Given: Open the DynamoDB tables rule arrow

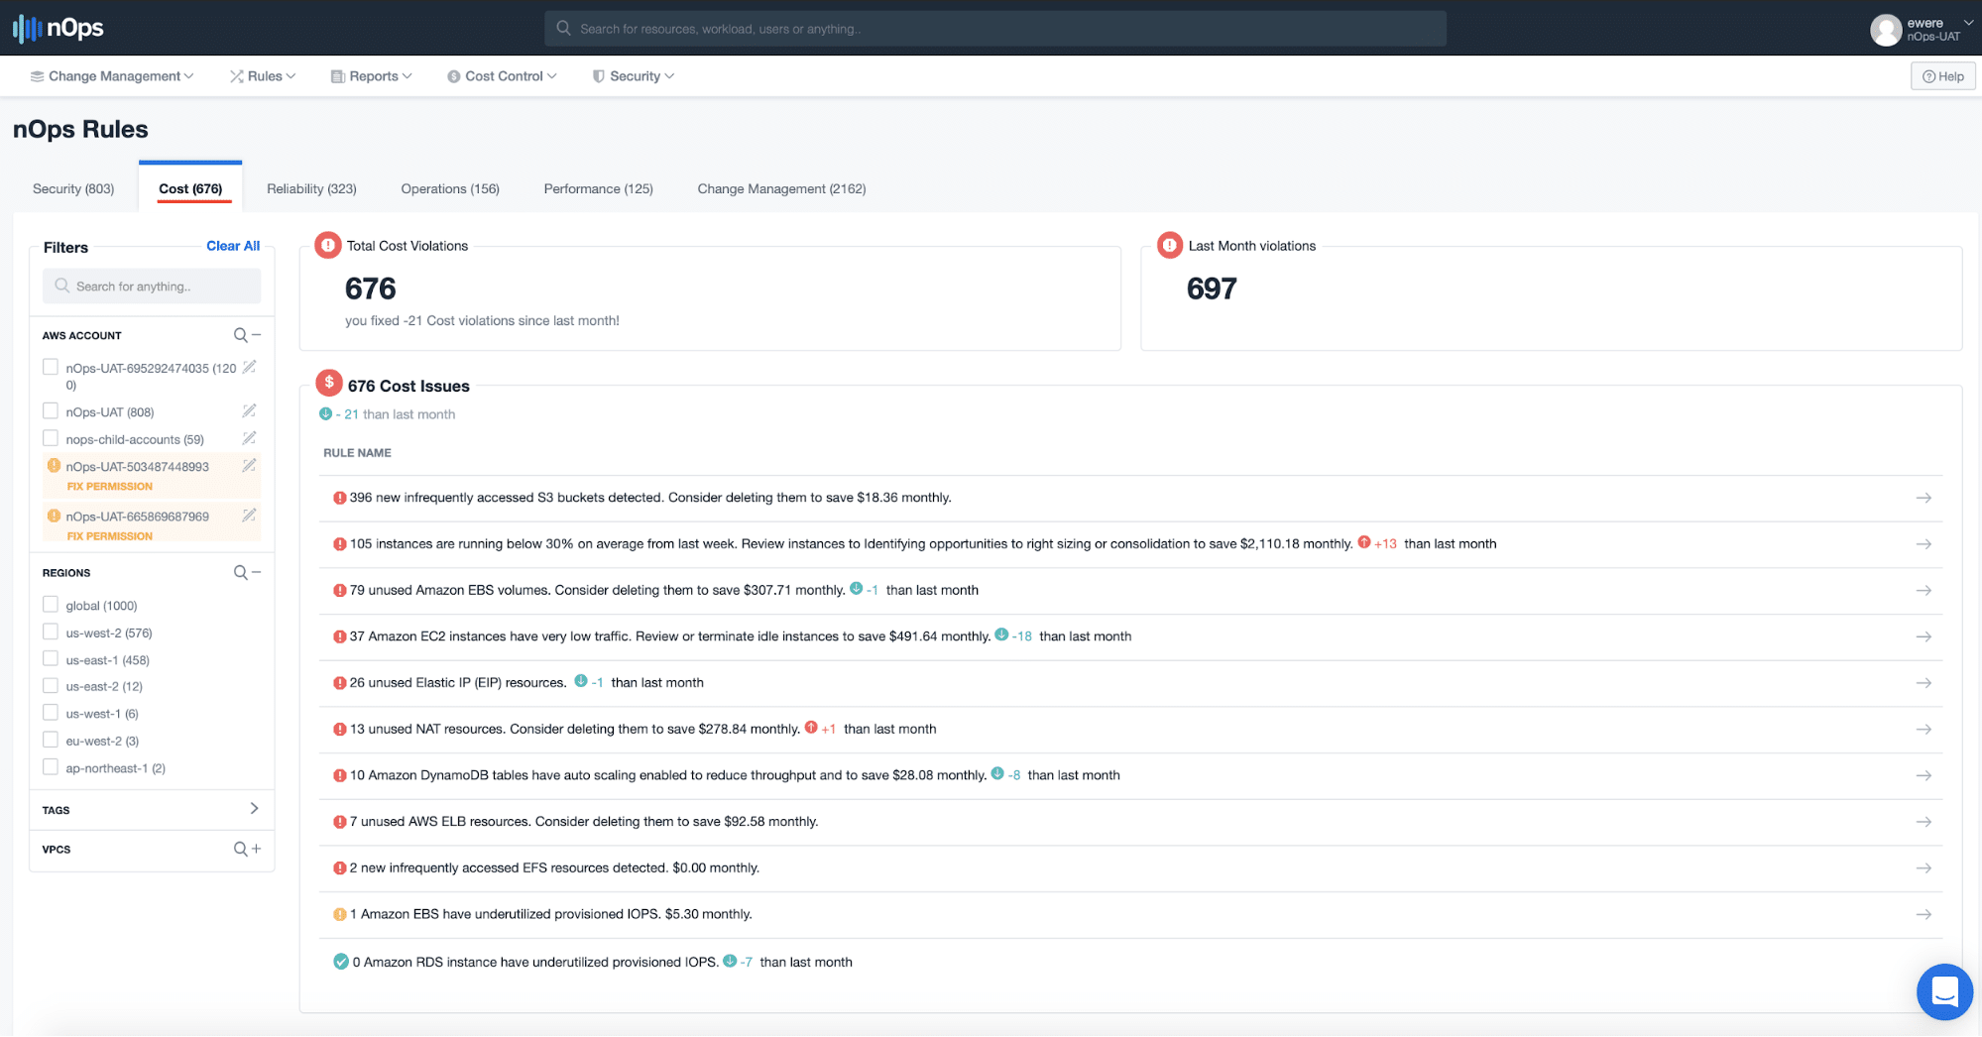Looking at the screenshot, I should coord(1924,775).
